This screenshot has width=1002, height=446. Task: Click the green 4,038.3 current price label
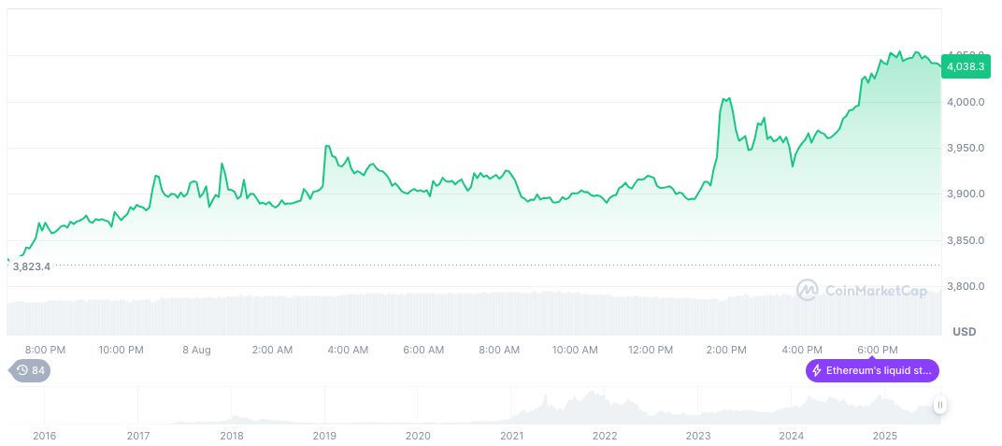tap(964, 66)
